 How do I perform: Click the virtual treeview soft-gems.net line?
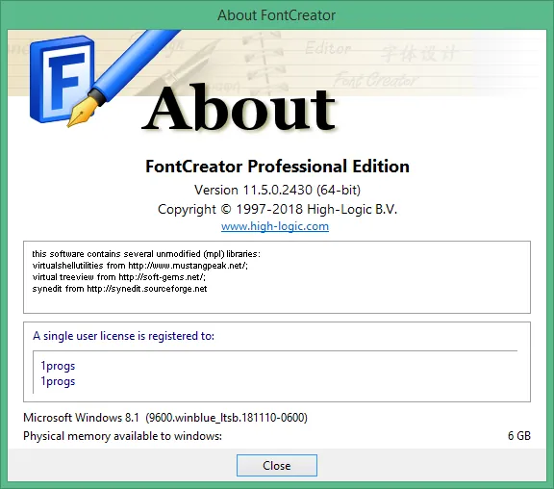coord(118,277)
